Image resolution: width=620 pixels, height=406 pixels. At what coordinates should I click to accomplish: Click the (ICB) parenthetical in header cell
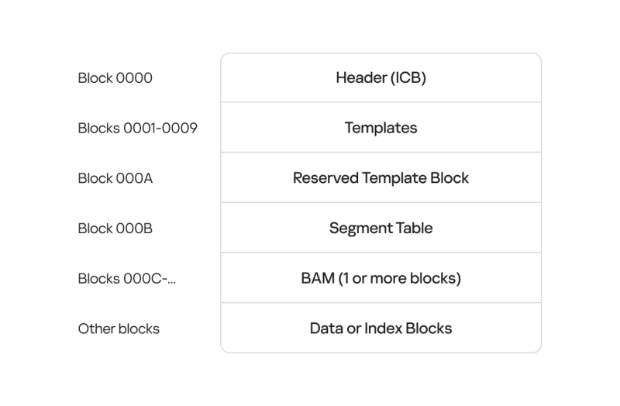pyautogui.click(x=408, y=78)
